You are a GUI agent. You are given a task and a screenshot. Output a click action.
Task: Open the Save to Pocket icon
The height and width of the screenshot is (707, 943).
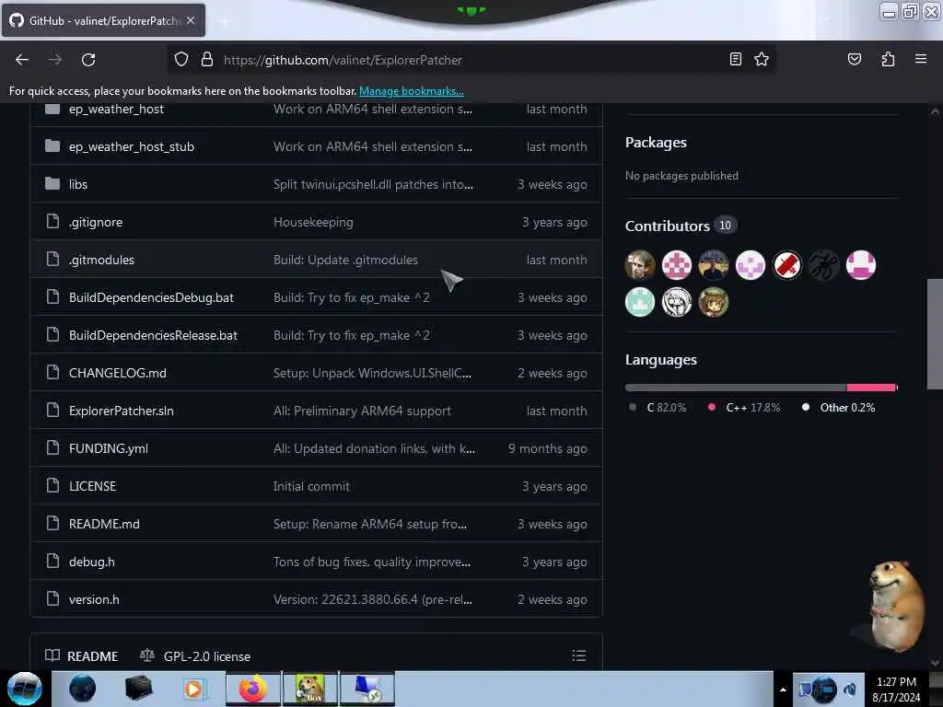tap(854, 60)
